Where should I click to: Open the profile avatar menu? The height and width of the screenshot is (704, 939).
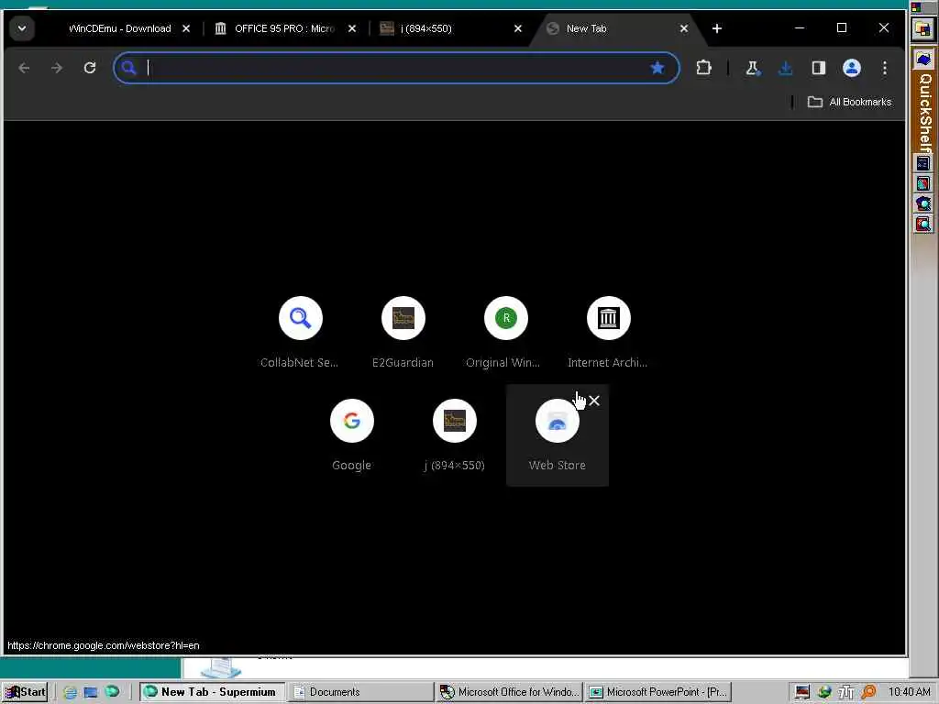click(x=852, y=68)
